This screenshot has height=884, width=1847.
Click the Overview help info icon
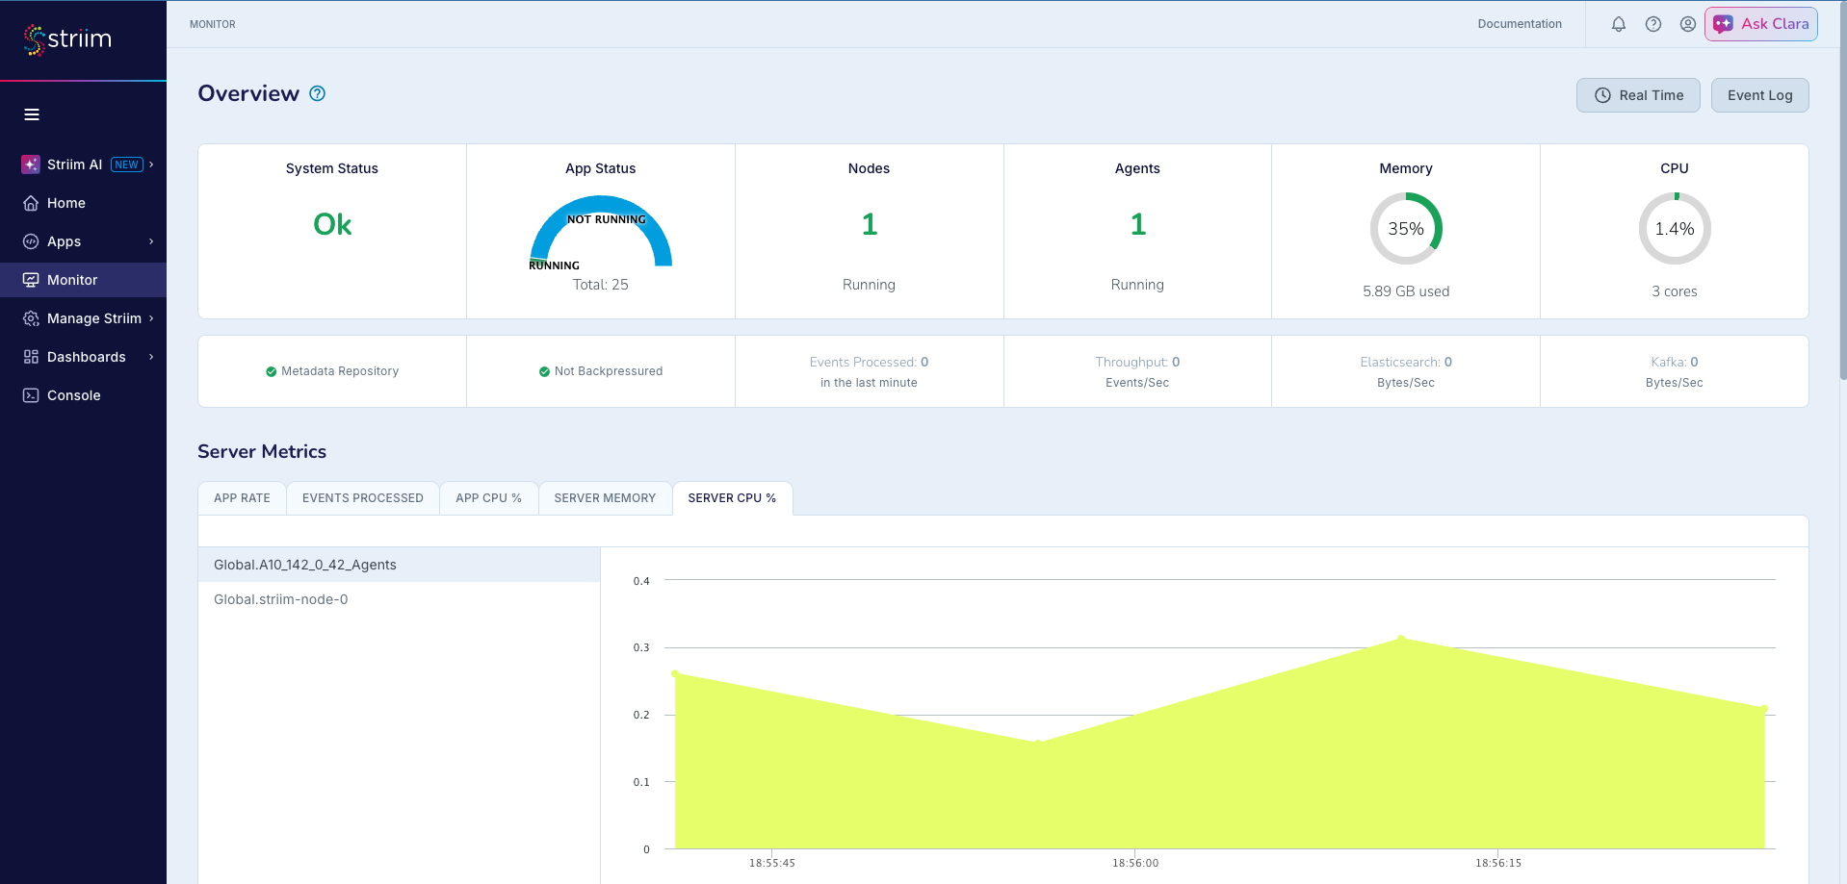click(x=318, y=93)
